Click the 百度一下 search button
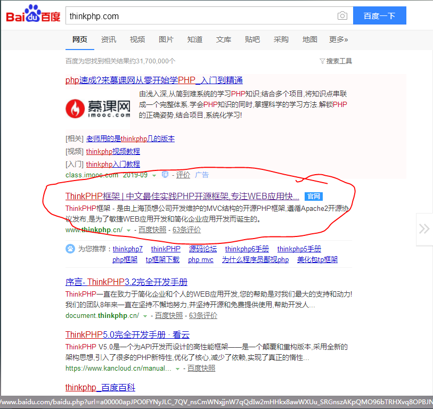 [379, 15]
